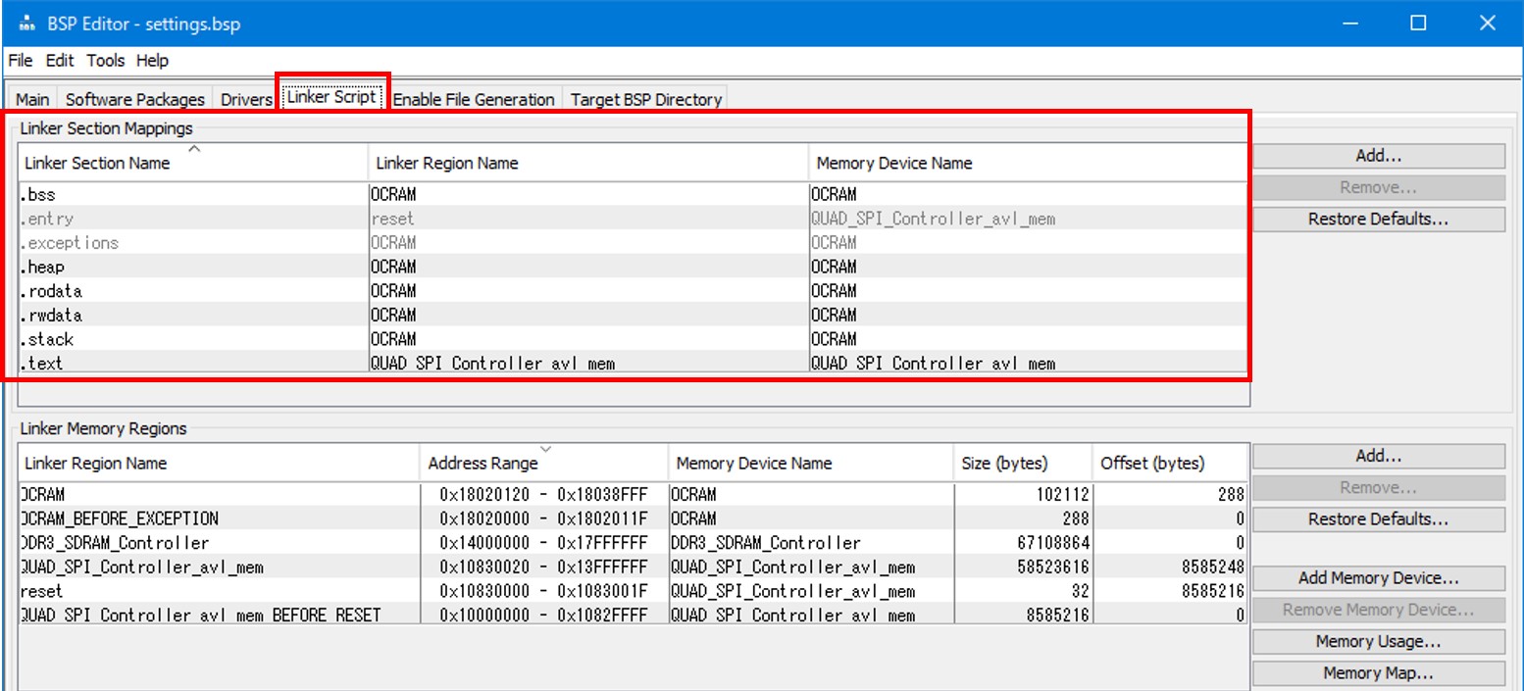
Task: Sort by Linker Section Name column header
Action: pos(97,163)
